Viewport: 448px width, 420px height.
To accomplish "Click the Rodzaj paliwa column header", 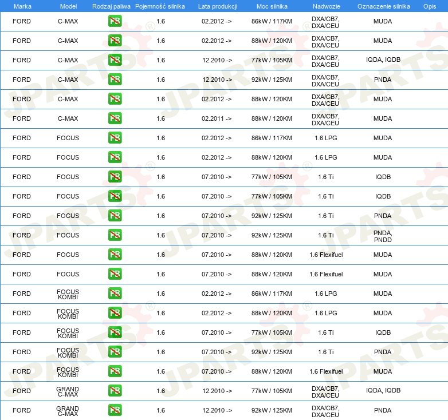I will [111, 6].
